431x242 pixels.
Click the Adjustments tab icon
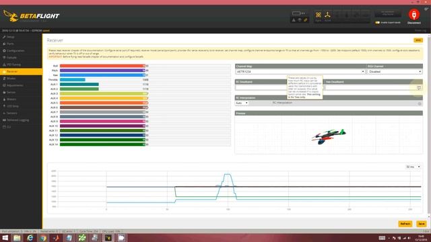(4, 85)
